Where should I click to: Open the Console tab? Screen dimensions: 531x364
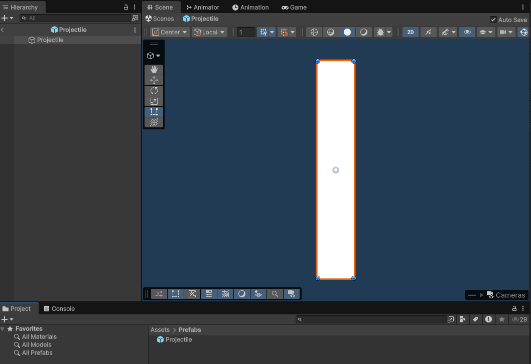click(x=60, y=308)
